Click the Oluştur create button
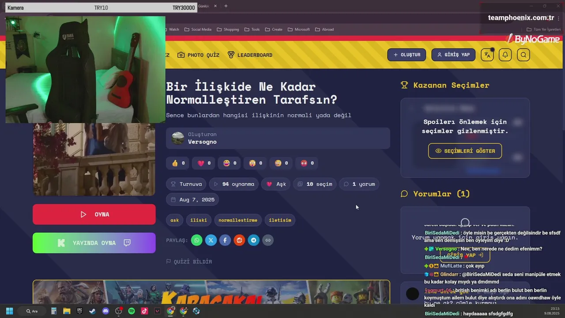The image size is (565, 318). click(407, 55)
